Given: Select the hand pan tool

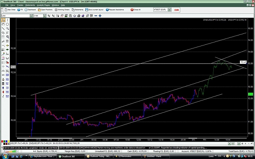Looking at the screenshot, I should pos(3,24).
